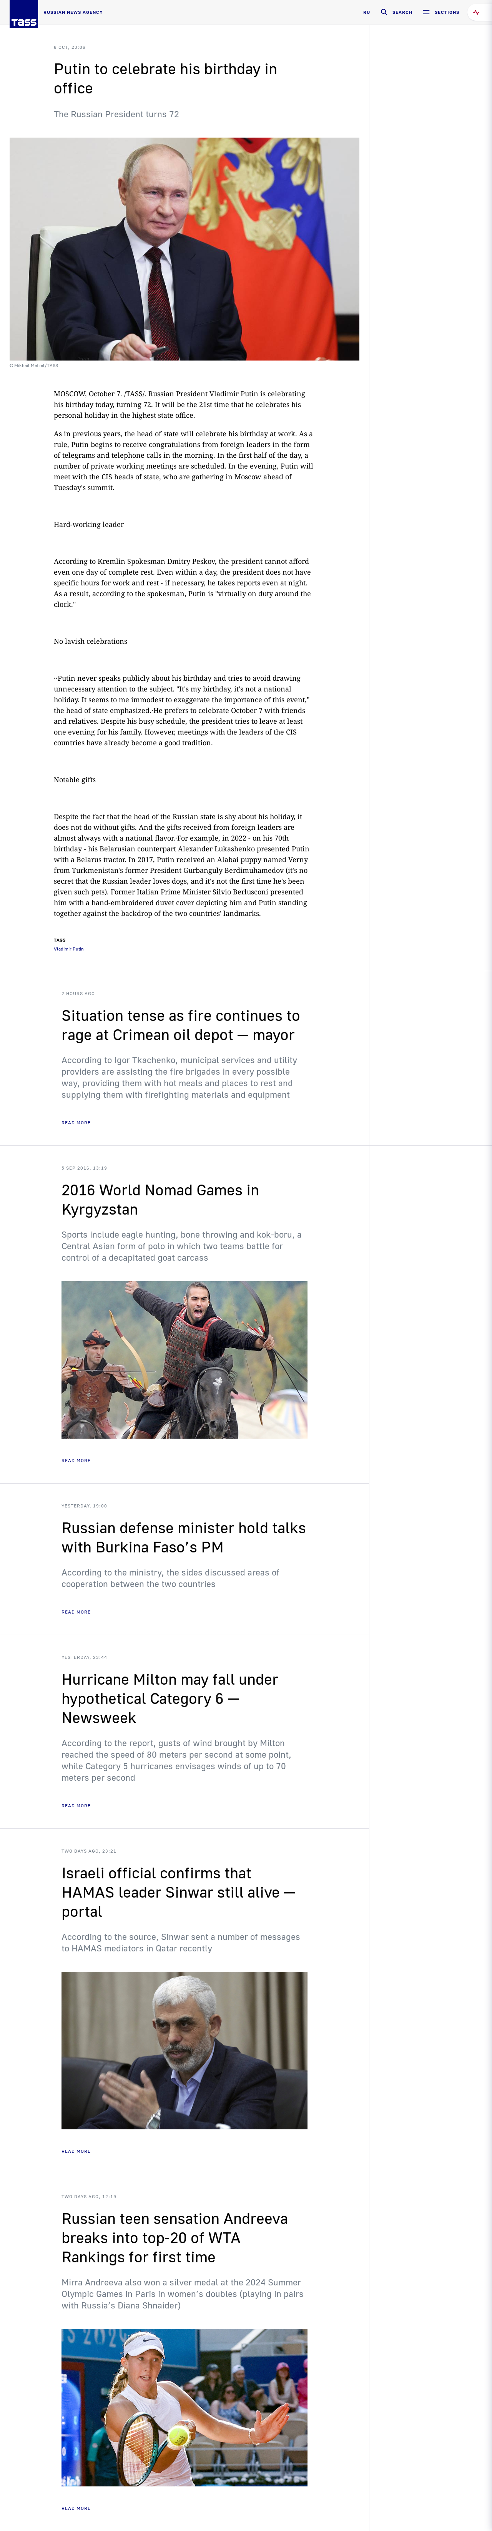Open Crimean oil depot fire headline

tap(181, 1025)
